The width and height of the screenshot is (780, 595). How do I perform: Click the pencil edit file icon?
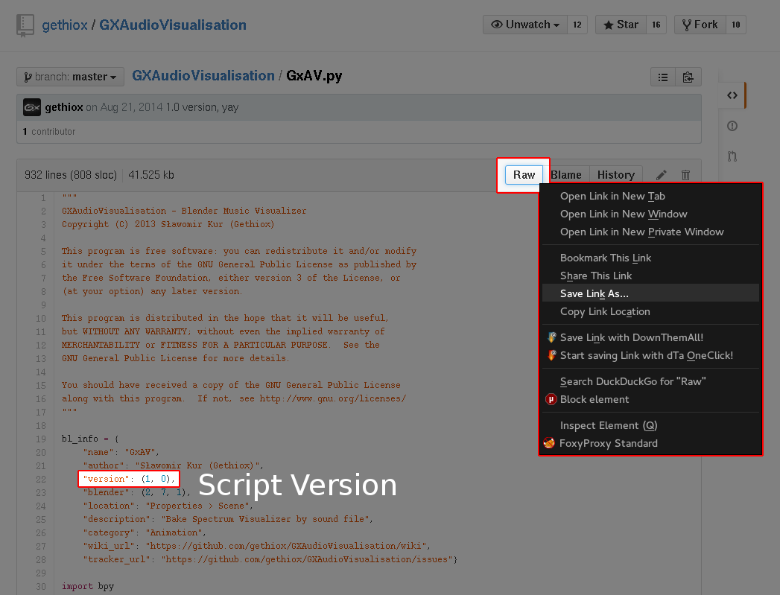(x=661, y=175)
